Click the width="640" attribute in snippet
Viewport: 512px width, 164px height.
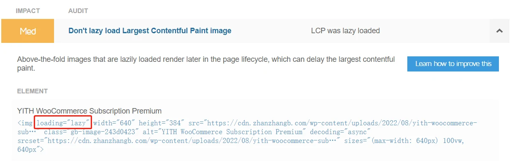(114, 123)
